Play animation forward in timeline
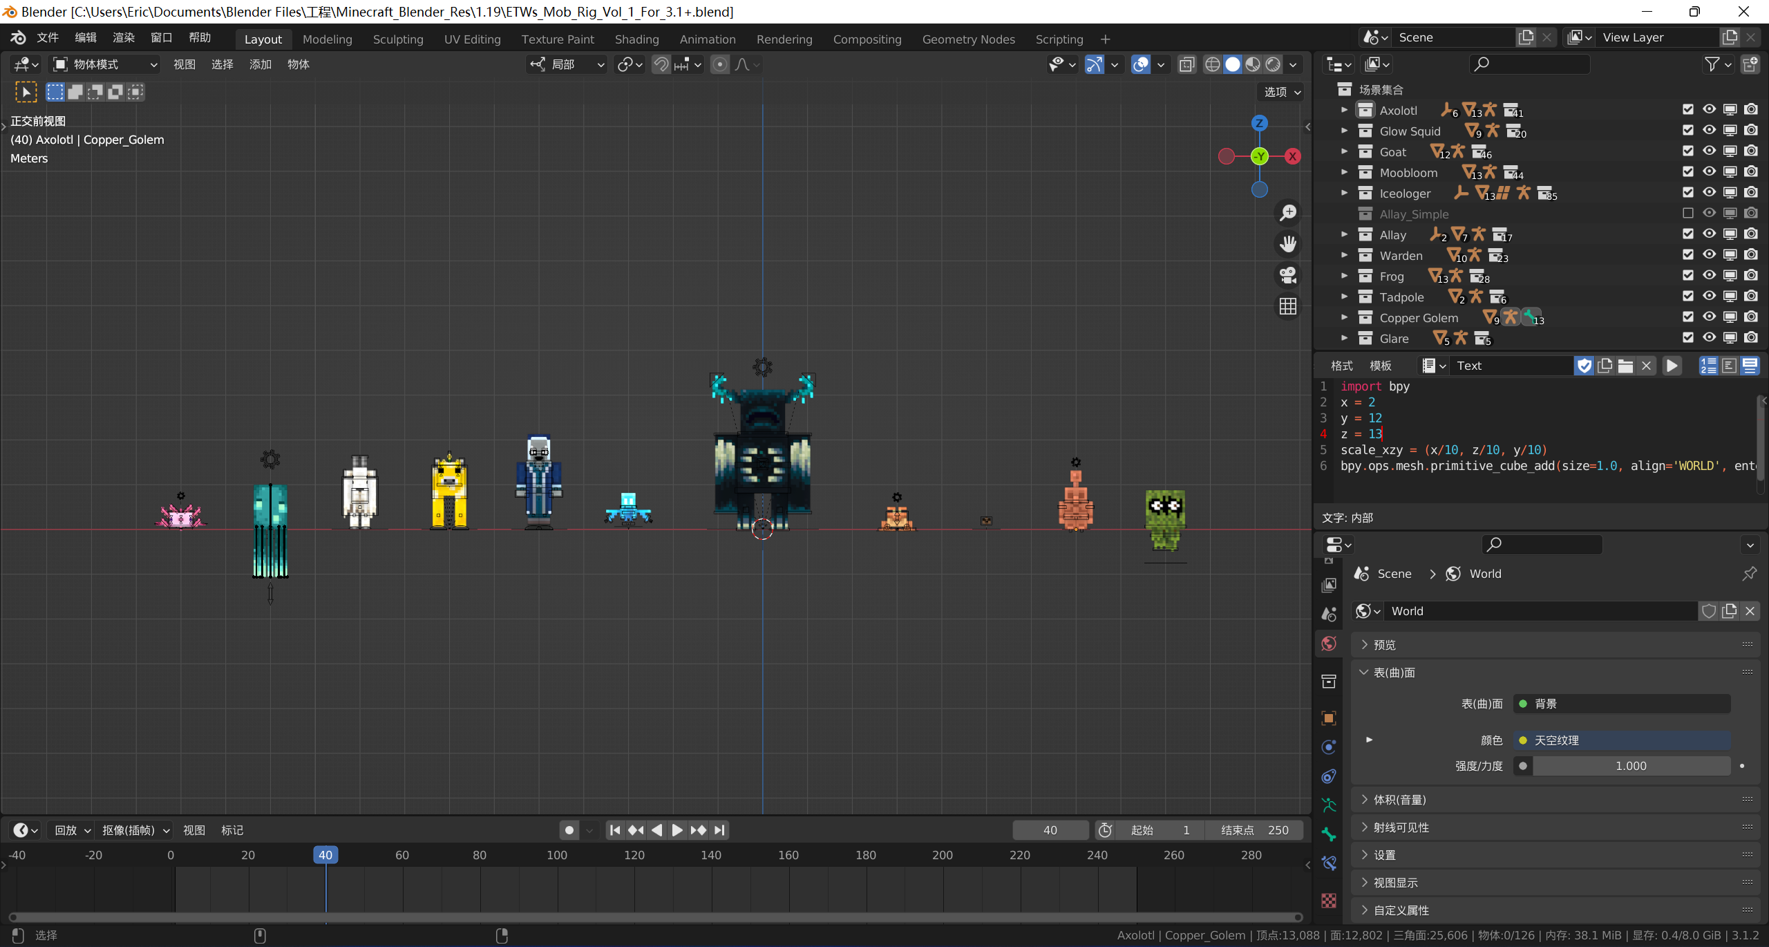Screen dimensions: 1769x947 [677, 830]
